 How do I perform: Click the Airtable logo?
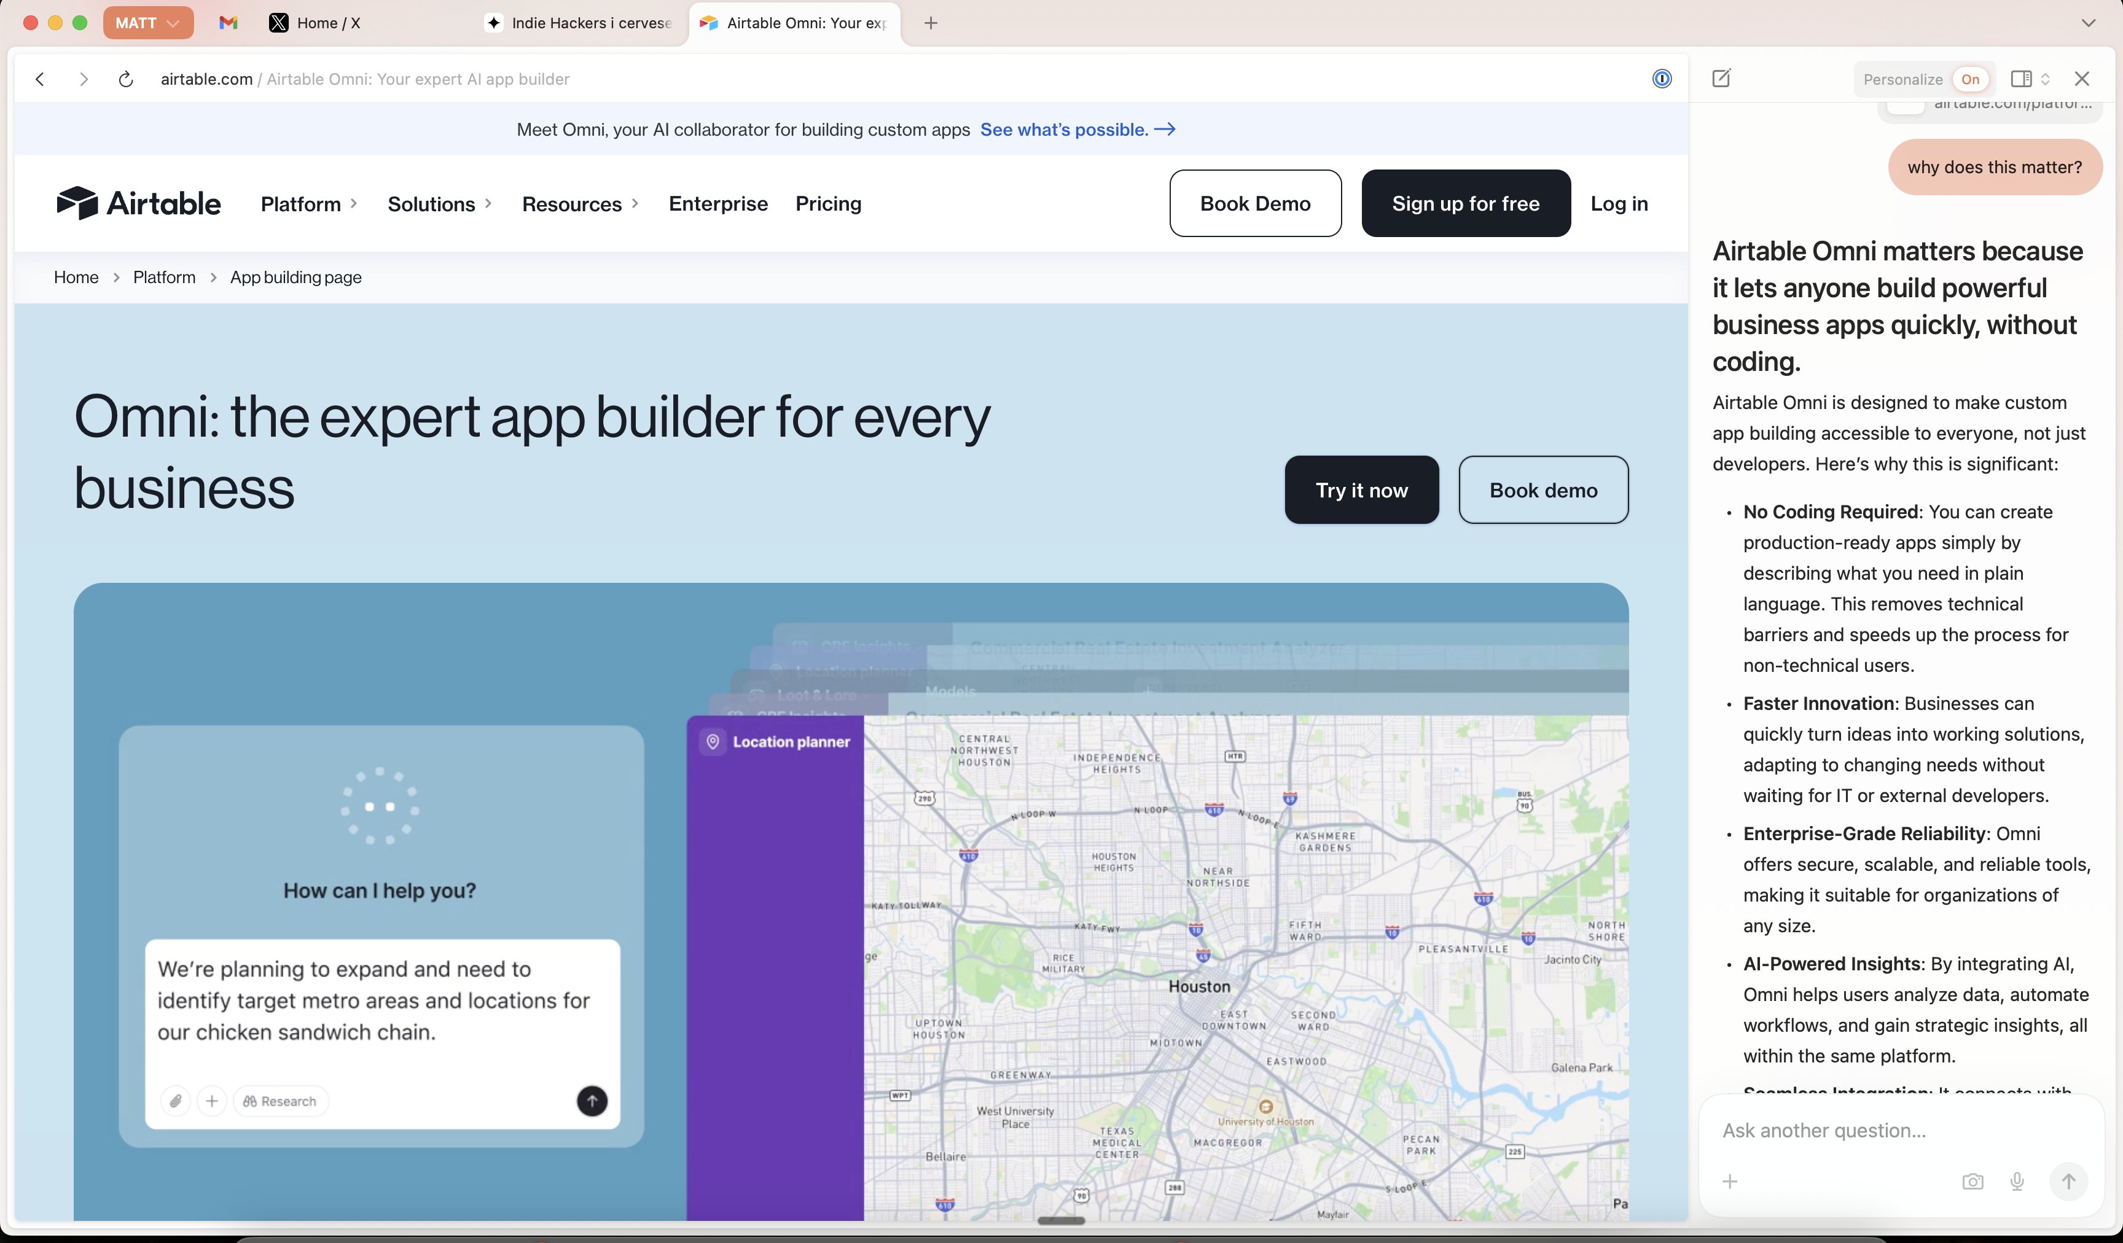coord(138,203)
